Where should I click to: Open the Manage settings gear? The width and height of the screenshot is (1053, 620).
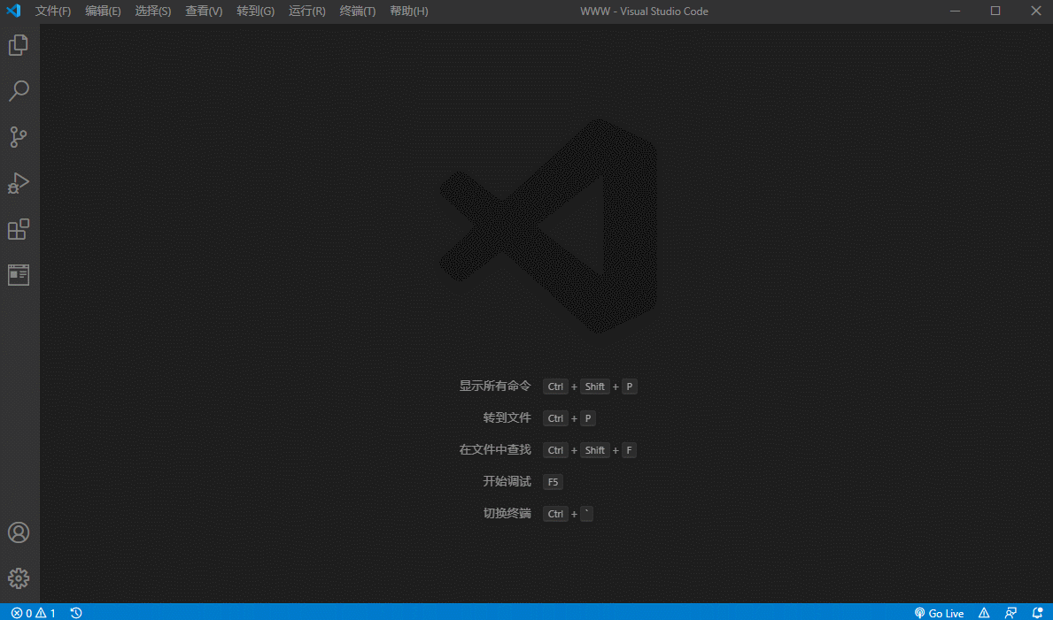point(19,578)
